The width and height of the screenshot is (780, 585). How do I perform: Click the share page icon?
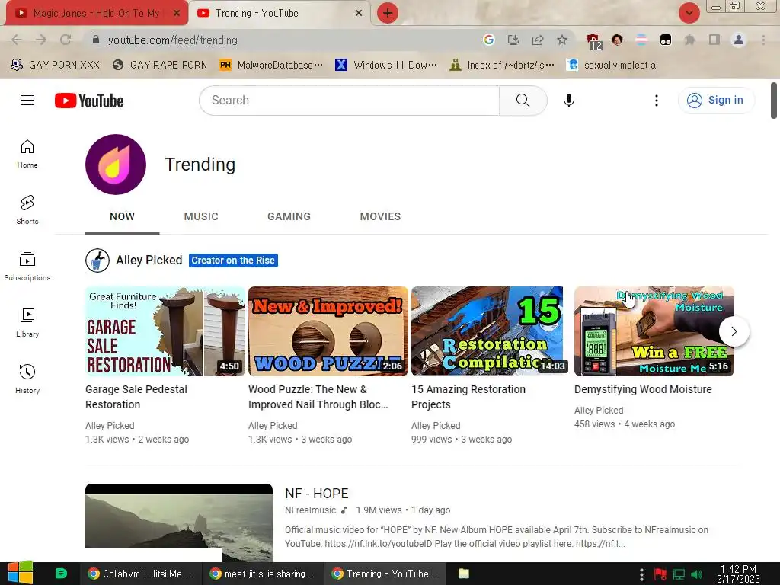point(537,40)
